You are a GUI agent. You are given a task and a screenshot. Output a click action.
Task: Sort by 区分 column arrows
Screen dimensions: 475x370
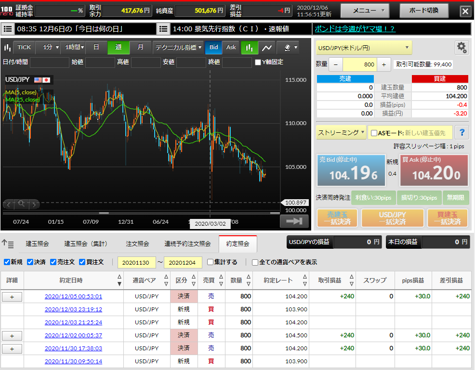194,280
